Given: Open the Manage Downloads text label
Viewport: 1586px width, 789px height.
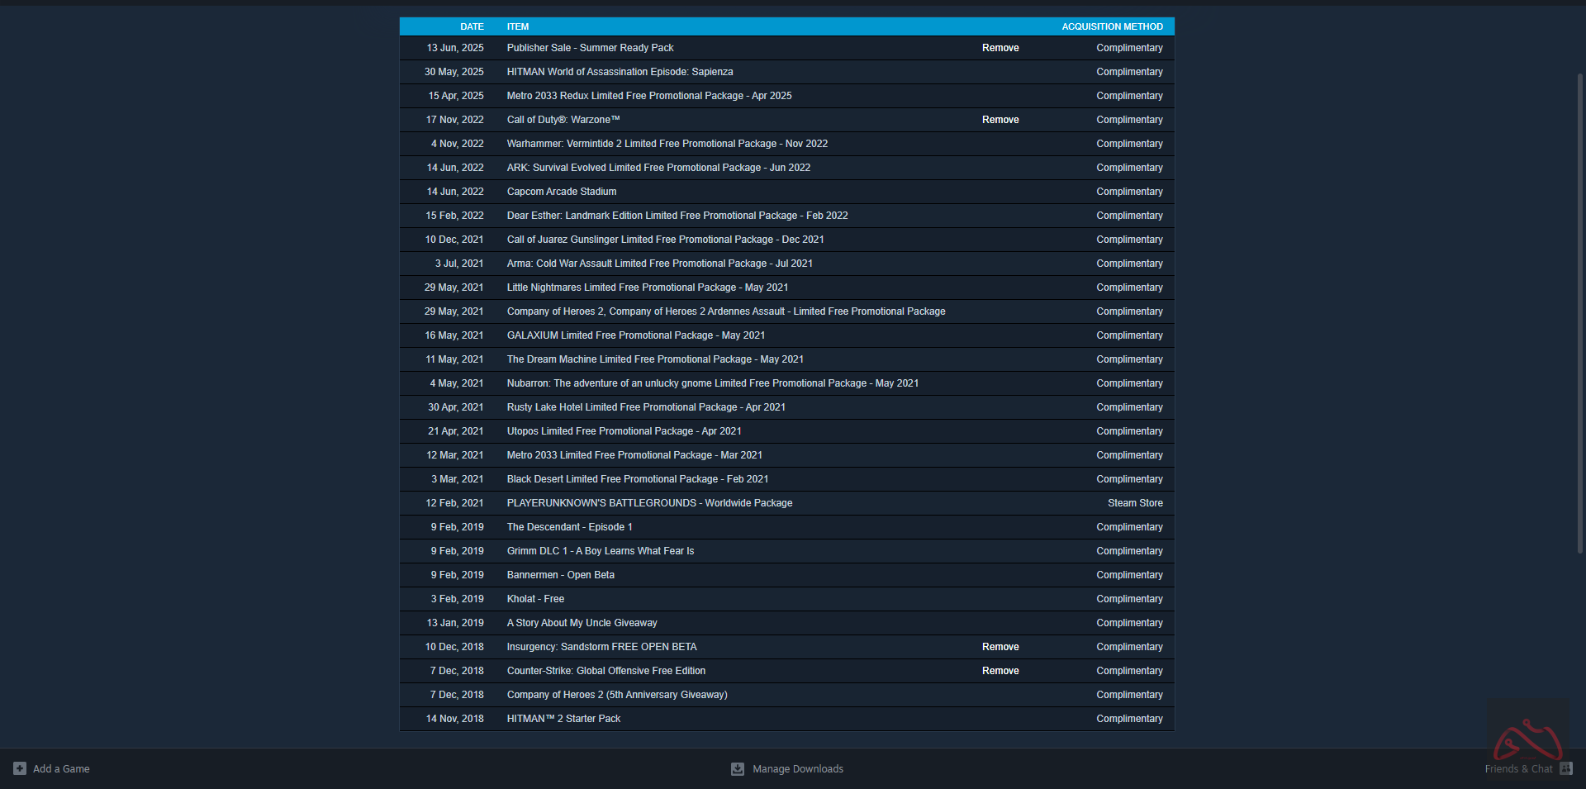Looking at the screenshot, I should (798, 769).
